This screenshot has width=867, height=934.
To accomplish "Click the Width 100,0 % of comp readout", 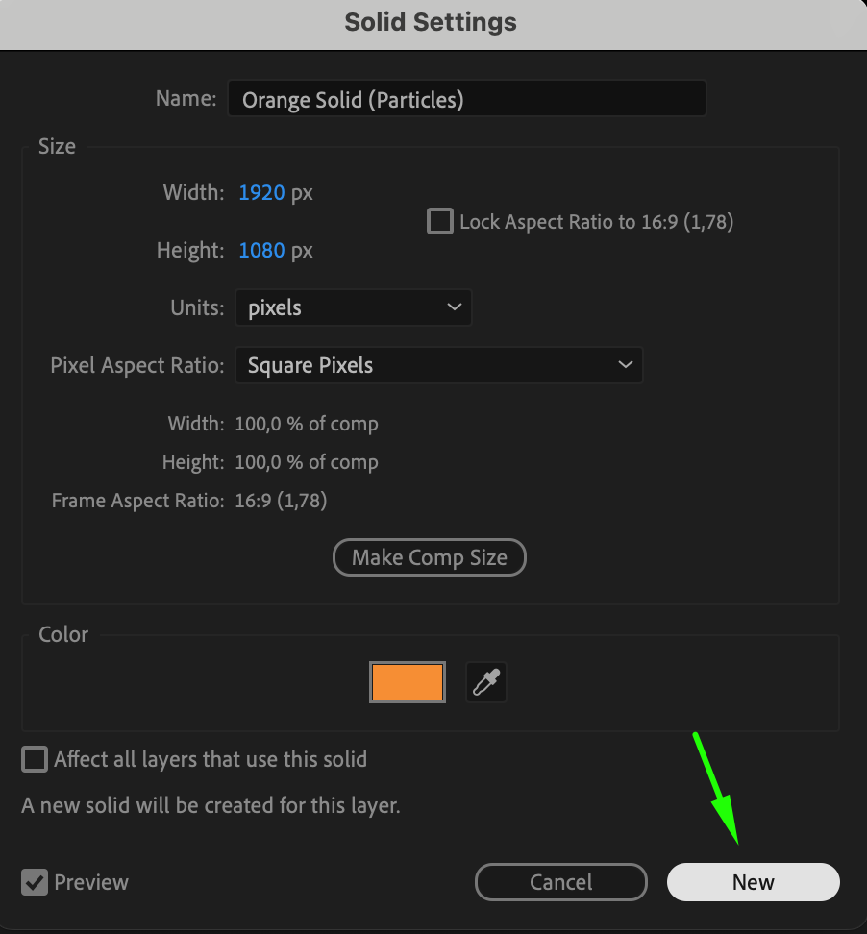I will click(306, 424).
